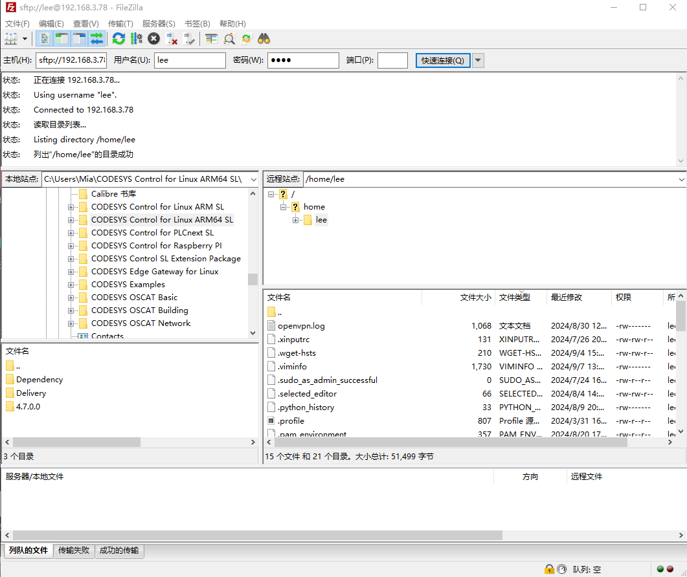Select openvpn.log file icon in remote list
The image size is (687, 577).
(x=271, y=326)
